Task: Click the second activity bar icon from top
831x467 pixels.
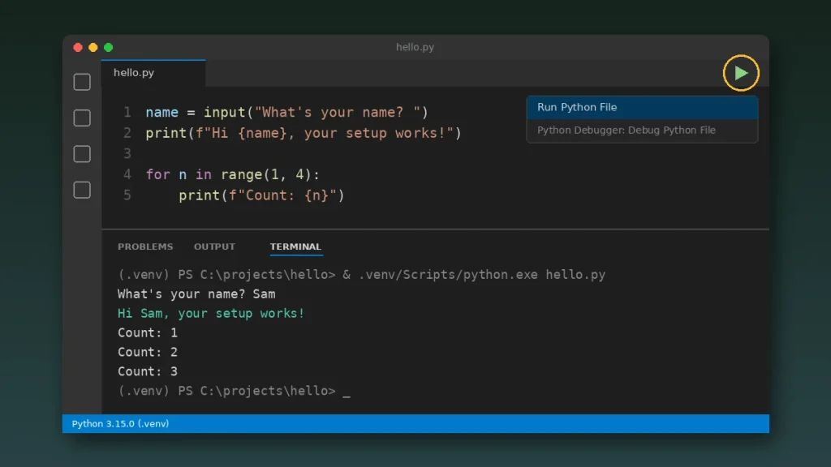Action: (82, 118)
